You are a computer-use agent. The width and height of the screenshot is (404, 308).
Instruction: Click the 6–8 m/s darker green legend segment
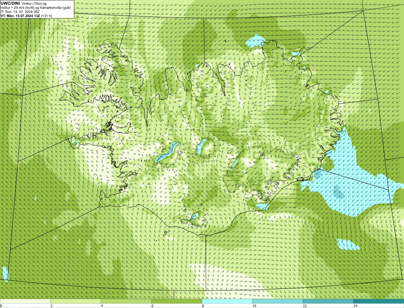click(x=177, y=301)
